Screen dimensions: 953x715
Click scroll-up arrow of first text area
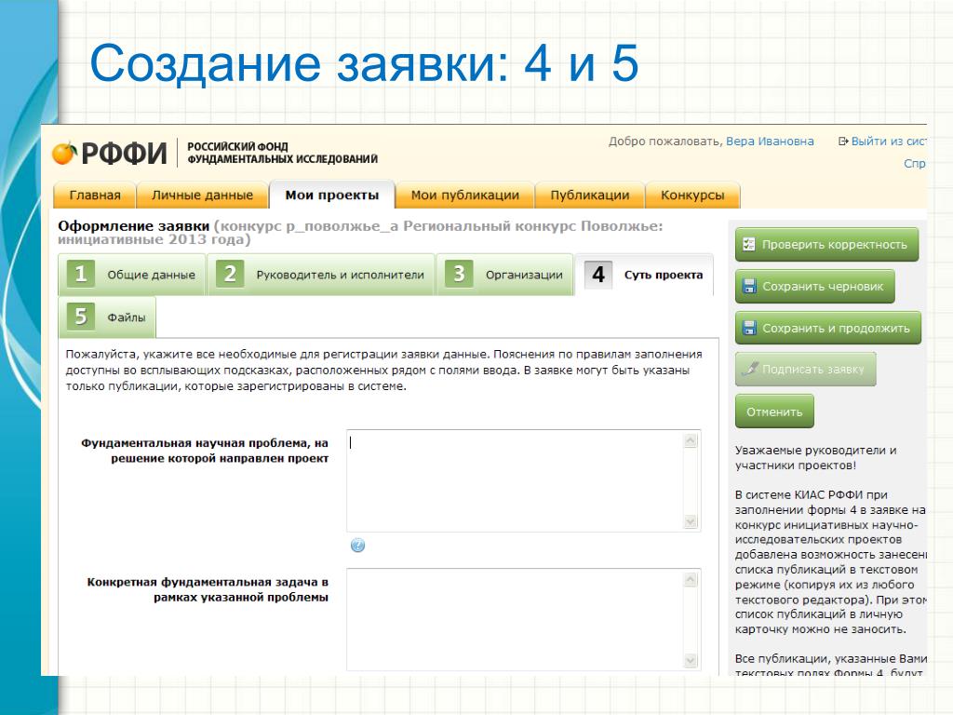691,440
